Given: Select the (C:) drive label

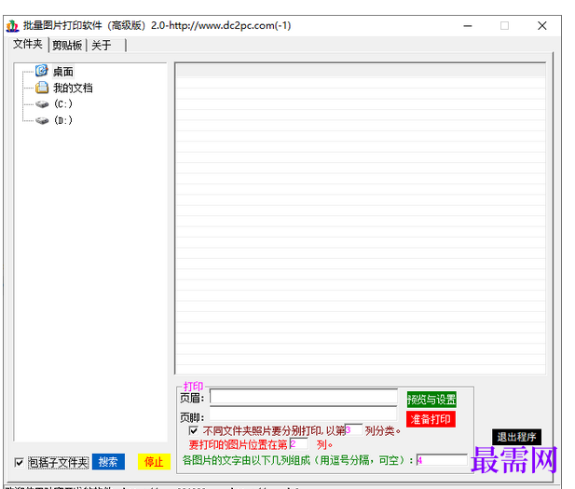Looking at the screenshot, I should click(x=63, y=104).
